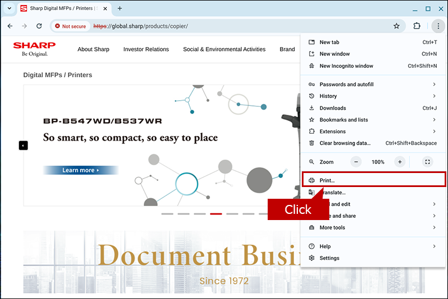Select the first carousel indicator dash
Image resolution: width=448 pixels, height=299 pixels.
pos(167,214)
